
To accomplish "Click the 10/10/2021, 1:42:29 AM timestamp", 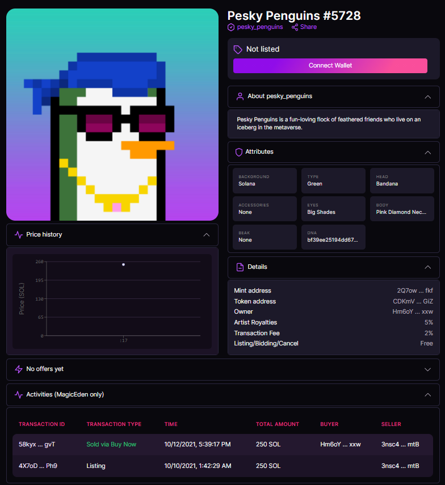I will [x=198, y=466].
